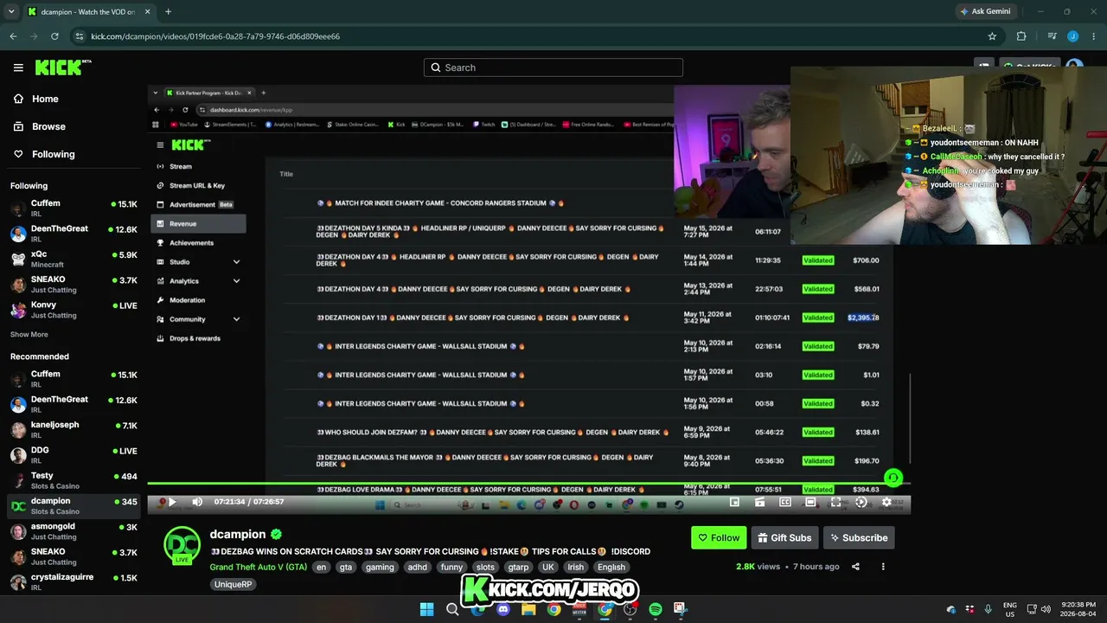The height and width of the screenshot is (623, 1107).
Task: Play the VOD video
Action: (171, 502)
